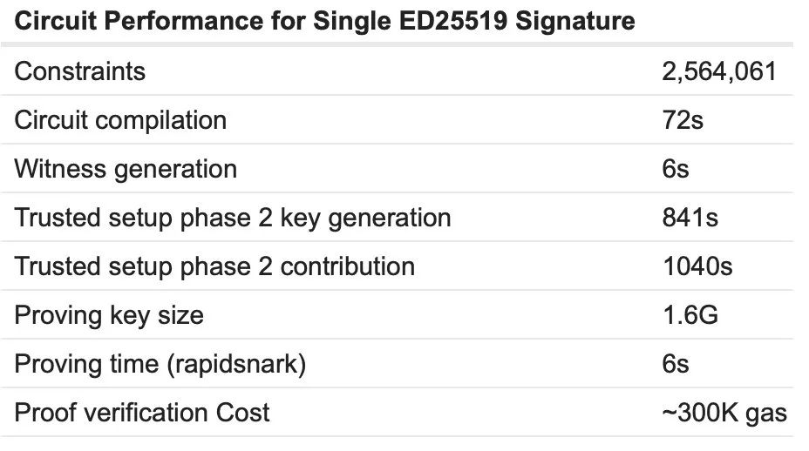Click the 841s key generation value

point(690,218)
